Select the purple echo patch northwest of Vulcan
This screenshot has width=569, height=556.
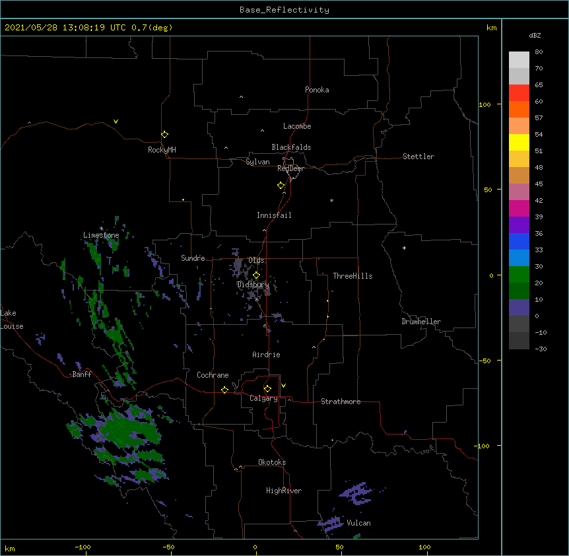point(356,493)
